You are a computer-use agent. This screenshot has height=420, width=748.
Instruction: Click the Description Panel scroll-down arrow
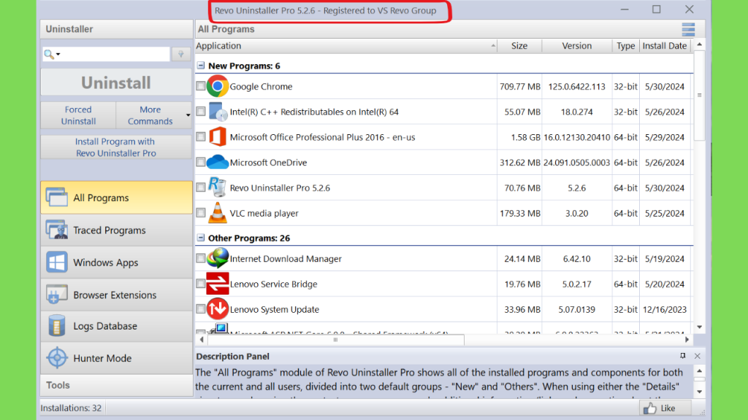(699, 392)
